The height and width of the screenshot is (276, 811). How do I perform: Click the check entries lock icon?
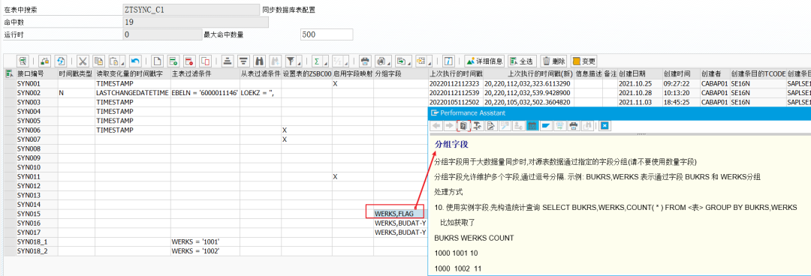(44, 61)
